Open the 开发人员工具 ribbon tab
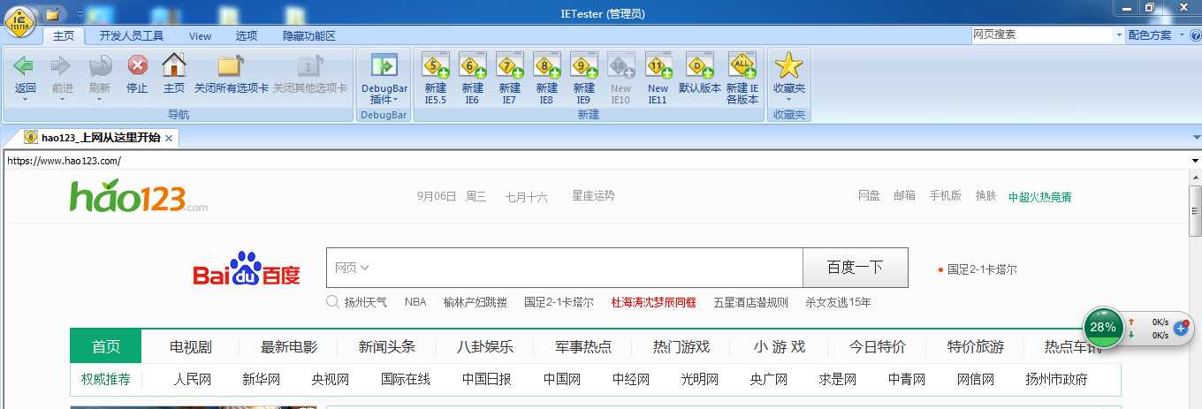This screenshot has width=1202, height=409. (132, 36)
